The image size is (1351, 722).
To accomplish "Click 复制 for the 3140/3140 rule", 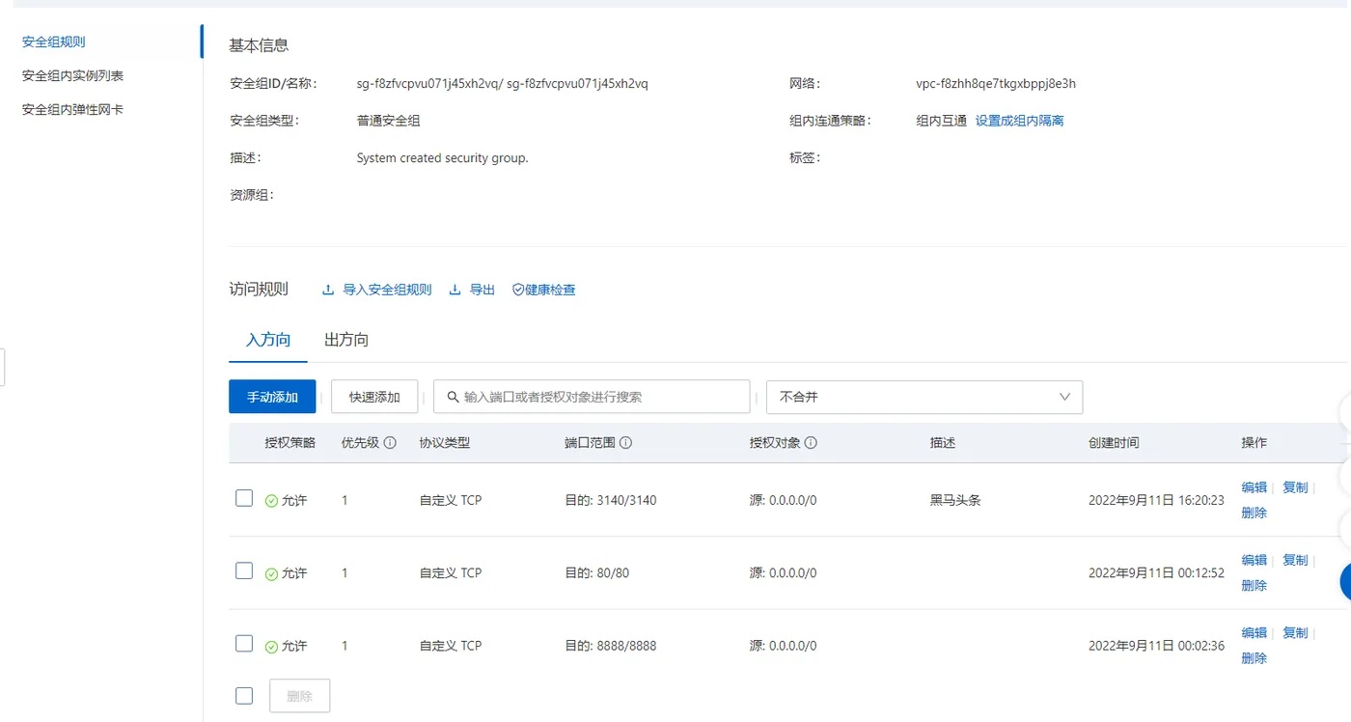I will pyautogui.click(x=1295, y=487).
